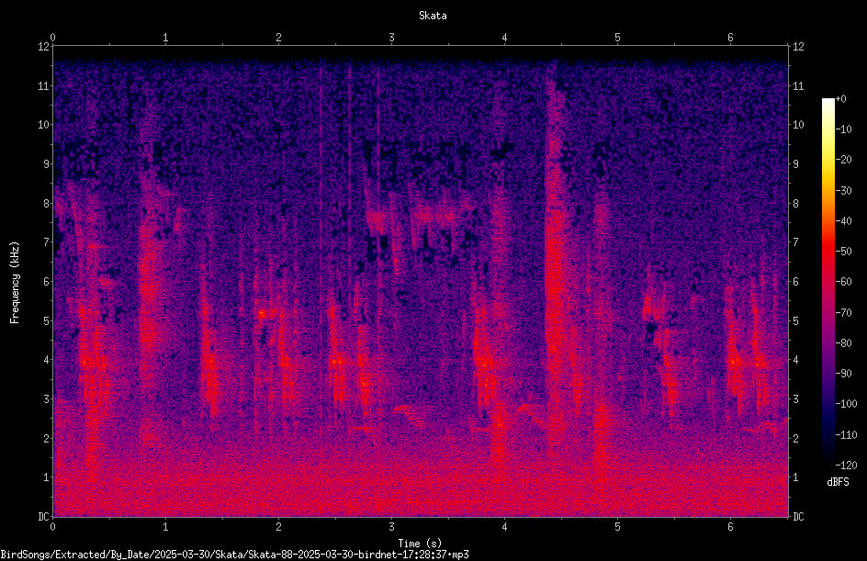Click the "12" tick on the left frequency axis
867x561 pixels.
pyautogui.click(x=43, y=47)
